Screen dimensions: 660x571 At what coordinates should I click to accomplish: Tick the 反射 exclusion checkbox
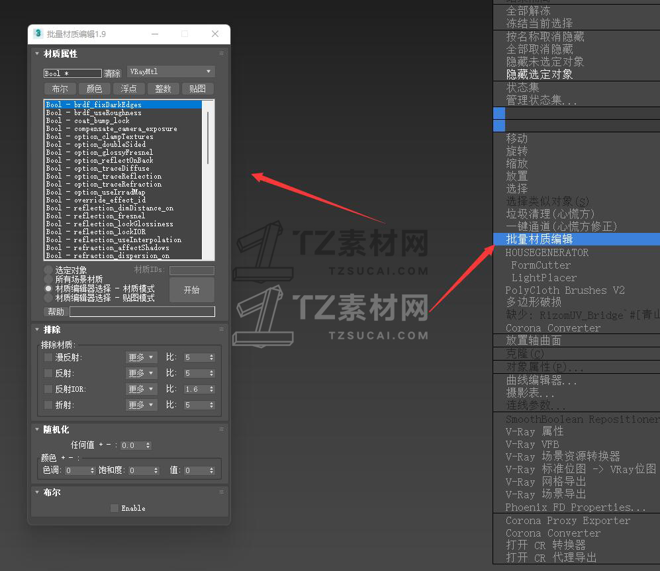pos(48,373)
